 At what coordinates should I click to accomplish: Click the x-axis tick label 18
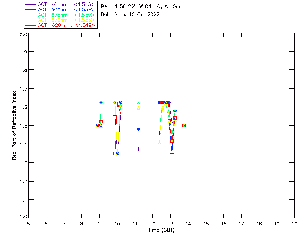pos(259,224)
